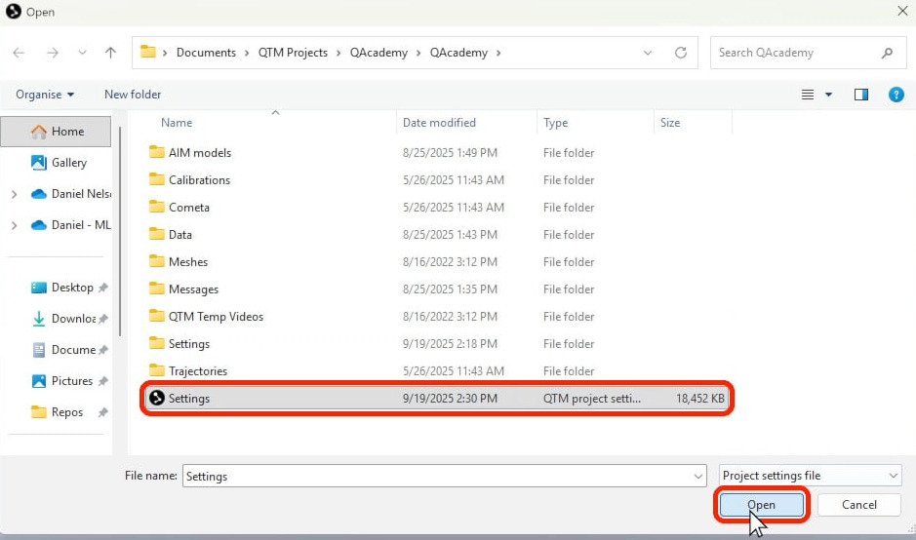Open address bar history dropdown

[648, 53]
